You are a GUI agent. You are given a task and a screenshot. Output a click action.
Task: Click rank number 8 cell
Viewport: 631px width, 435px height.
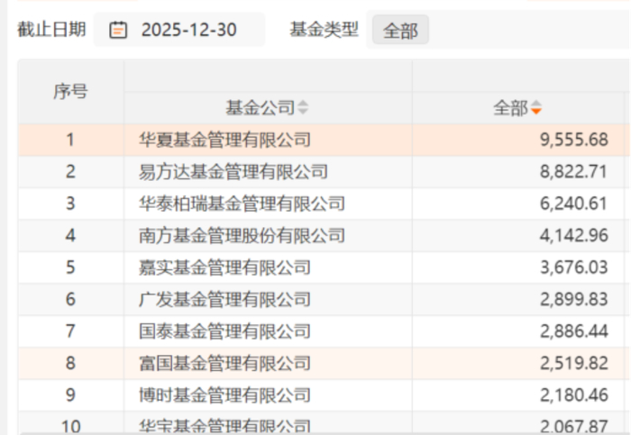(71, 363)
